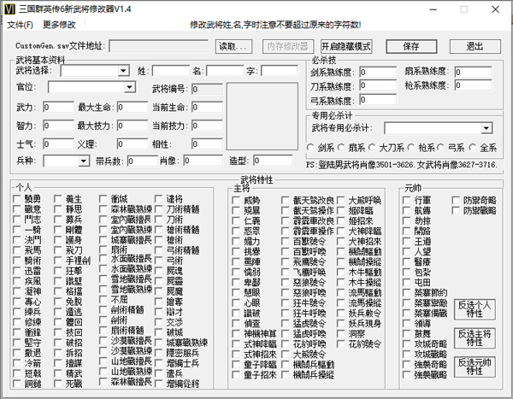513x399 pixels.
Task: Enable the 飛刀 checkbox
Action: click(x=58, y=250)
